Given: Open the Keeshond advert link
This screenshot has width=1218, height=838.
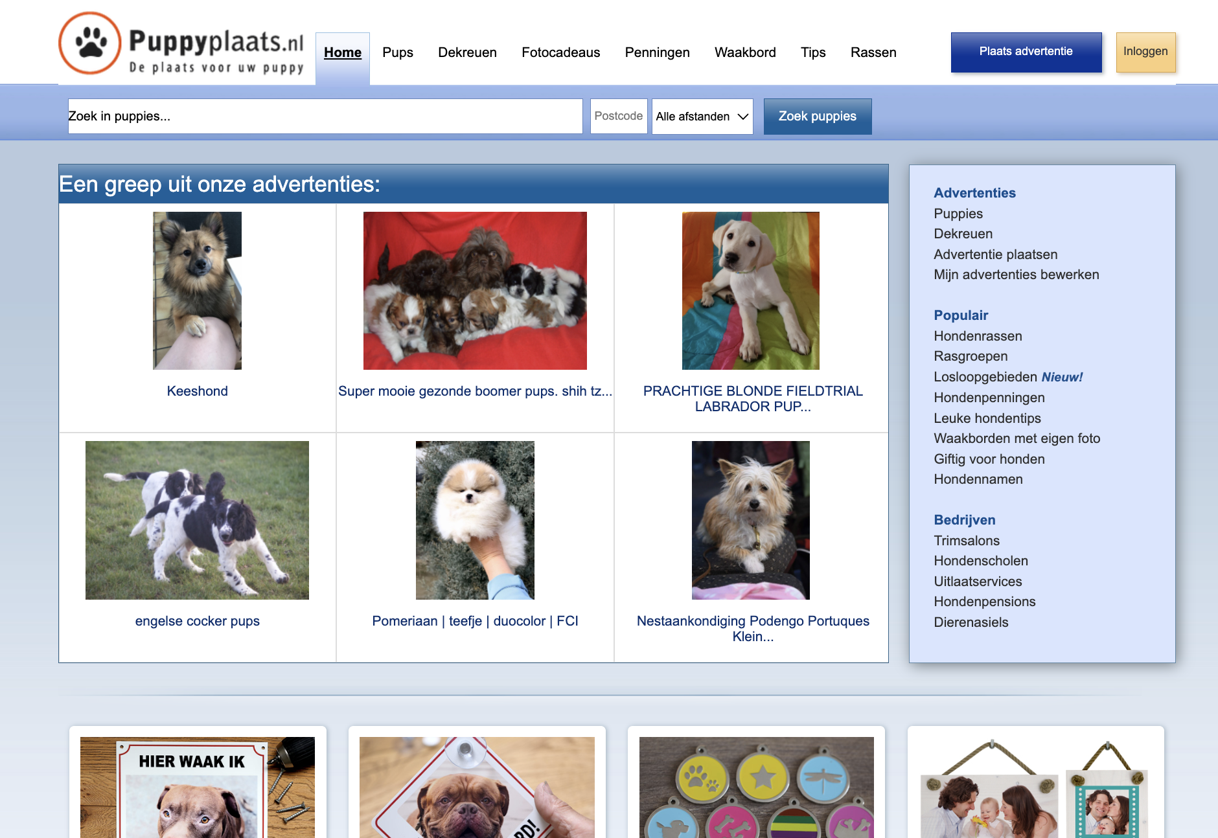Looking at the screenshot, I should click(x=197, y=391).
